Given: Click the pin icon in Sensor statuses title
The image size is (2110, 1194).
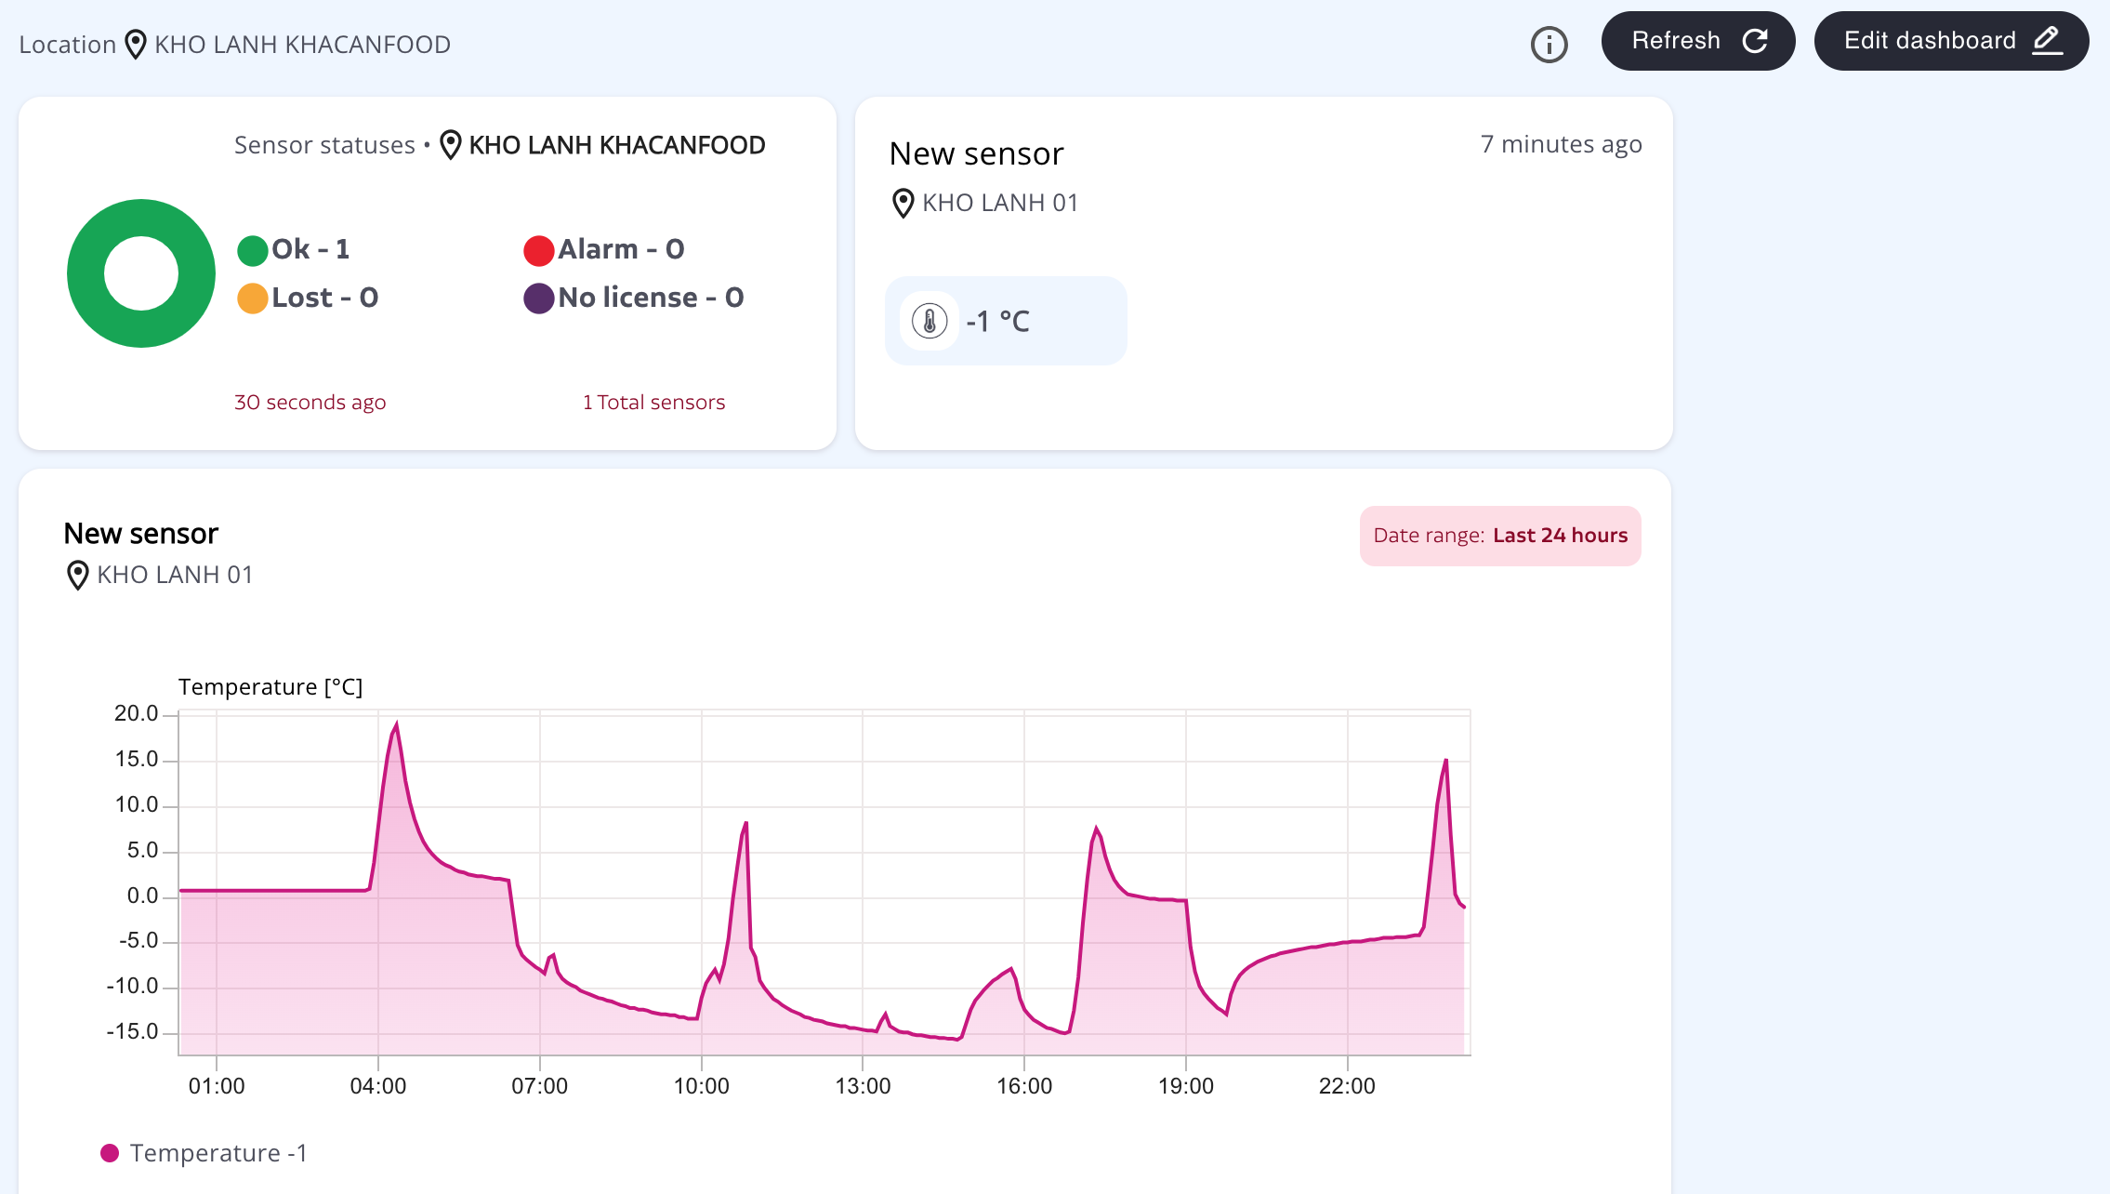Looking at the screenshot, I should [x=450, y=145].
